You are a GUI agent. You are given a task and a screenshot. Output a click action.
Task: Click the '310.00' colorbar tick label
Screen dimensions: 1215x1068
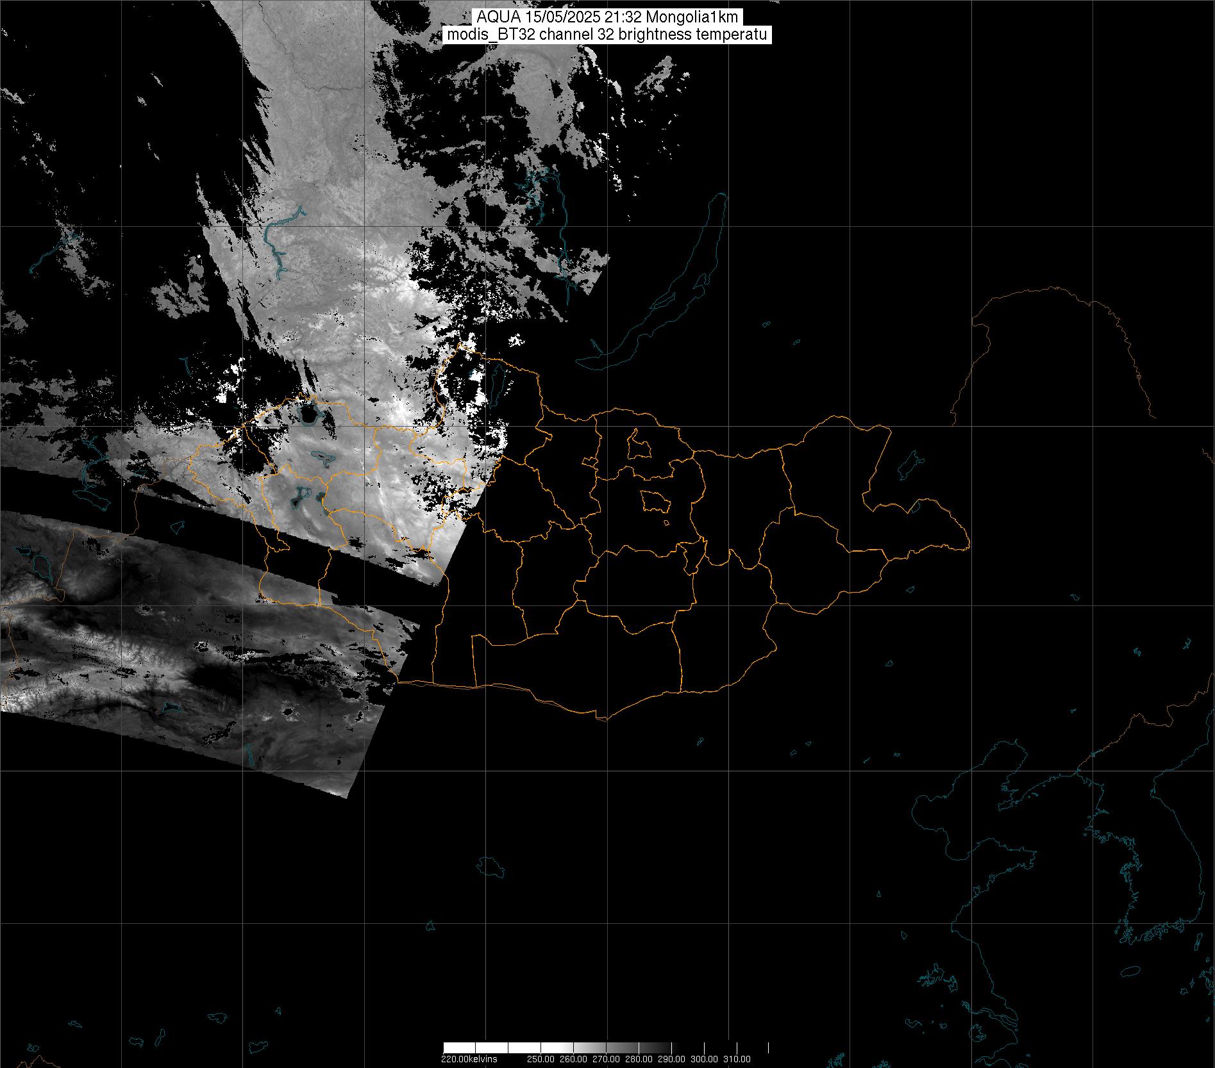pos(737,1058)
